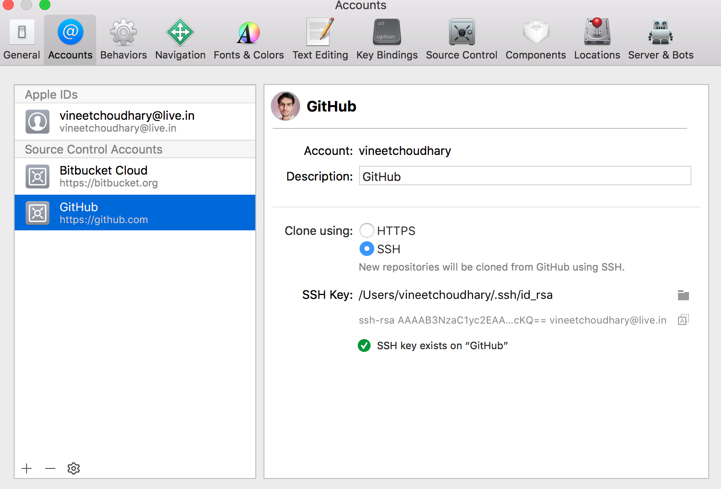721x489 pixels.
Task: Click the minus button to remove account
Action: pyautogui.click(x=50, y=468)
